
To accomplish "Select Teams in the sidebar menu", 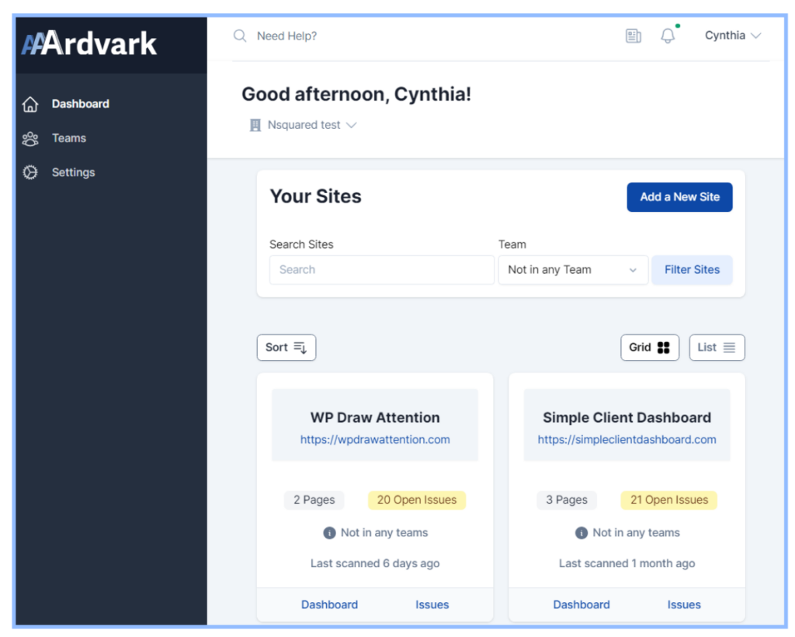I will point(68,138).
